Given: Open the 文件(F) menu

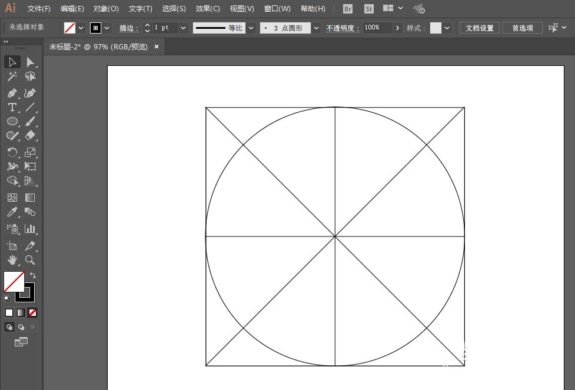Looking at the screenshot, I should 39,8.
